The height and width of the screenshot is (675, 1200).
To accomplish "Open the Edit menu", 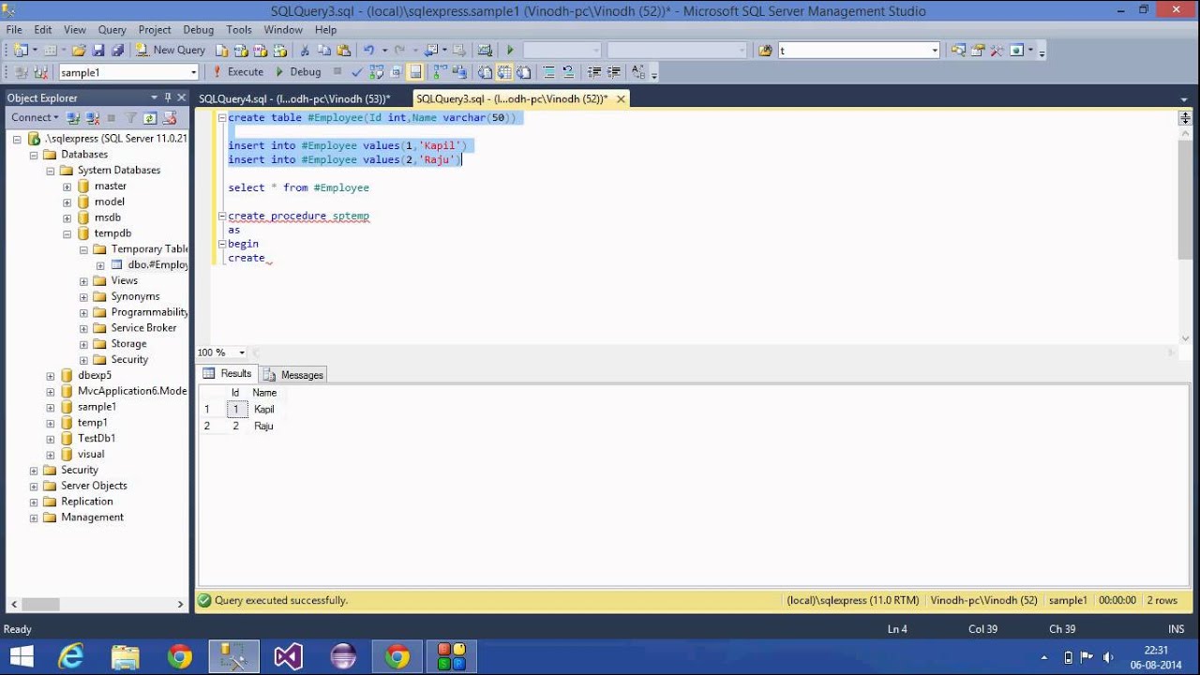I will (x=43, y=30).
